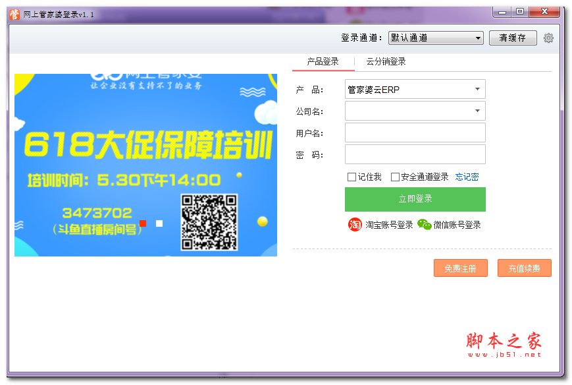Focus the 密码 input field

pos(415,154)
